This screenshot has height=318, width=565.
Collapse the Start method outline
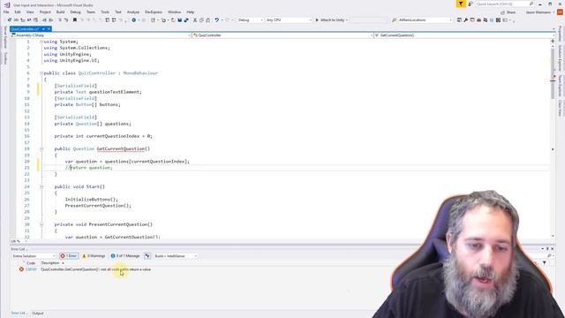[41, 186]
